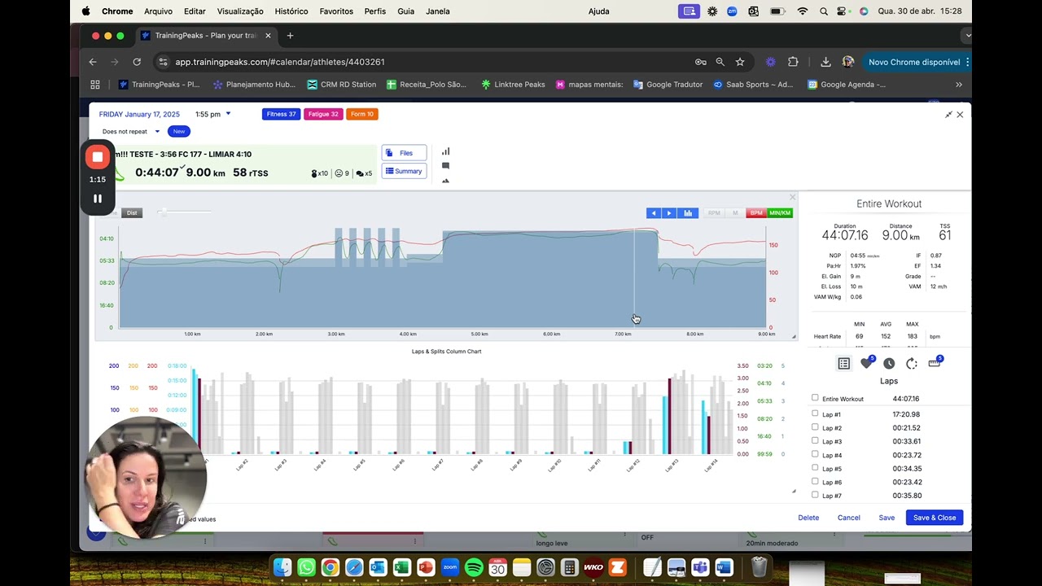Open Chrome extensions puzzle icon
The image size is (1042, 586).
coord(793,62)
